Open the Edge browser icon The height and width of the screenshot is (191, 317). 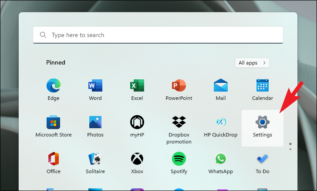pyautogui.click(x=54, y=85)
